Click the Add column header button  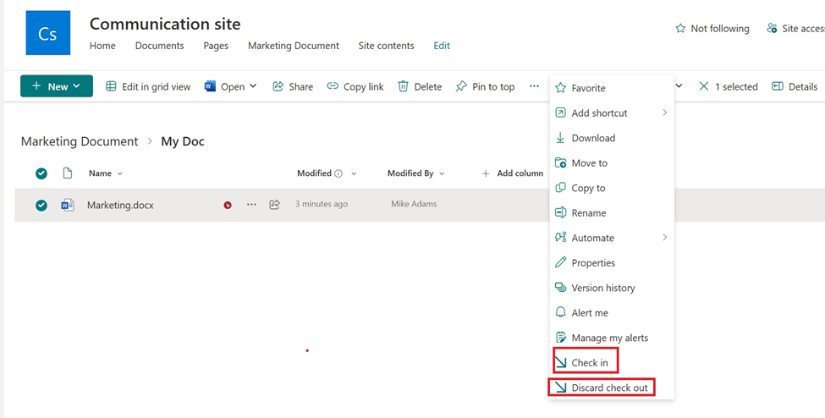pyautogui.click(x=513, y=173)
